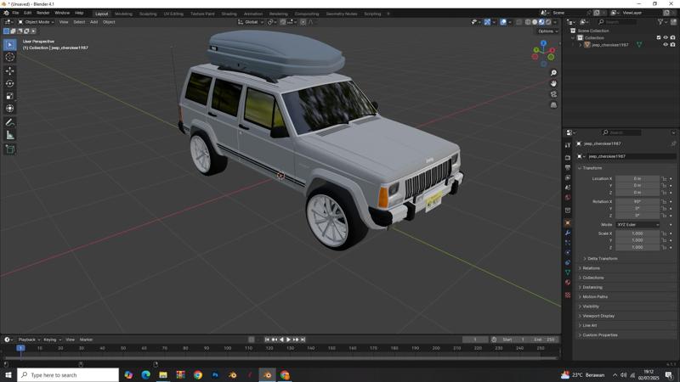680x382 pixels.
Task: Click the pan view hand icon
Action: pyautogui.click(x=553, y=83)
